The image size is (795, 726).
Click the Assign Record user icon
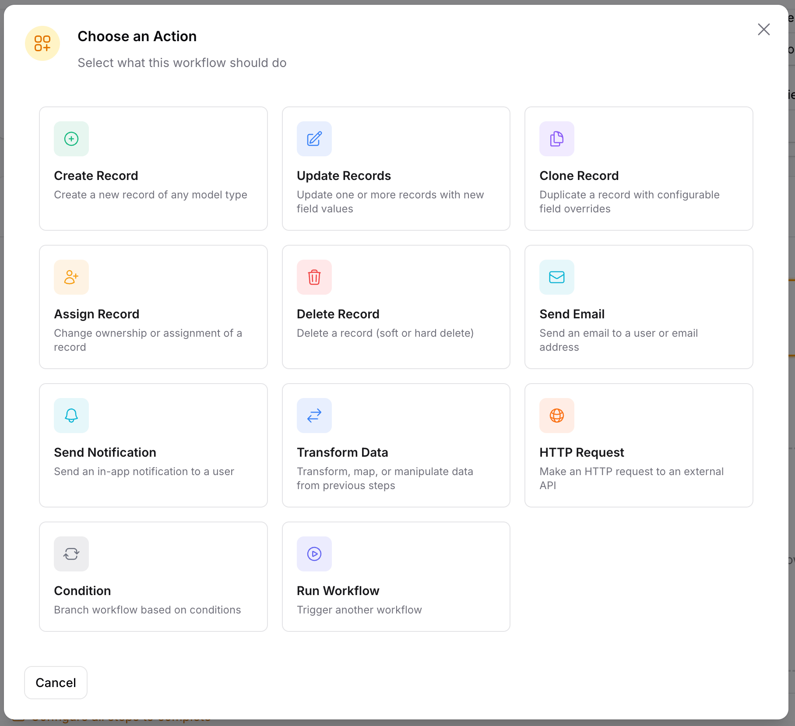(71, 277)
